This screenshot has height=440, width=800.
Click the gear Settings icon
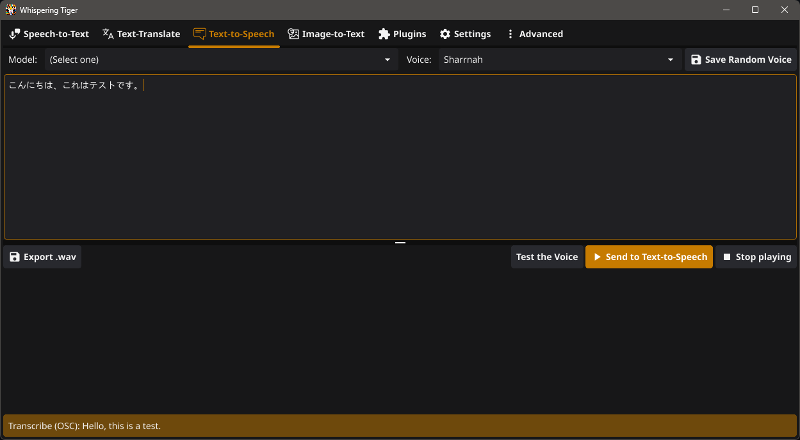[445, 34]
